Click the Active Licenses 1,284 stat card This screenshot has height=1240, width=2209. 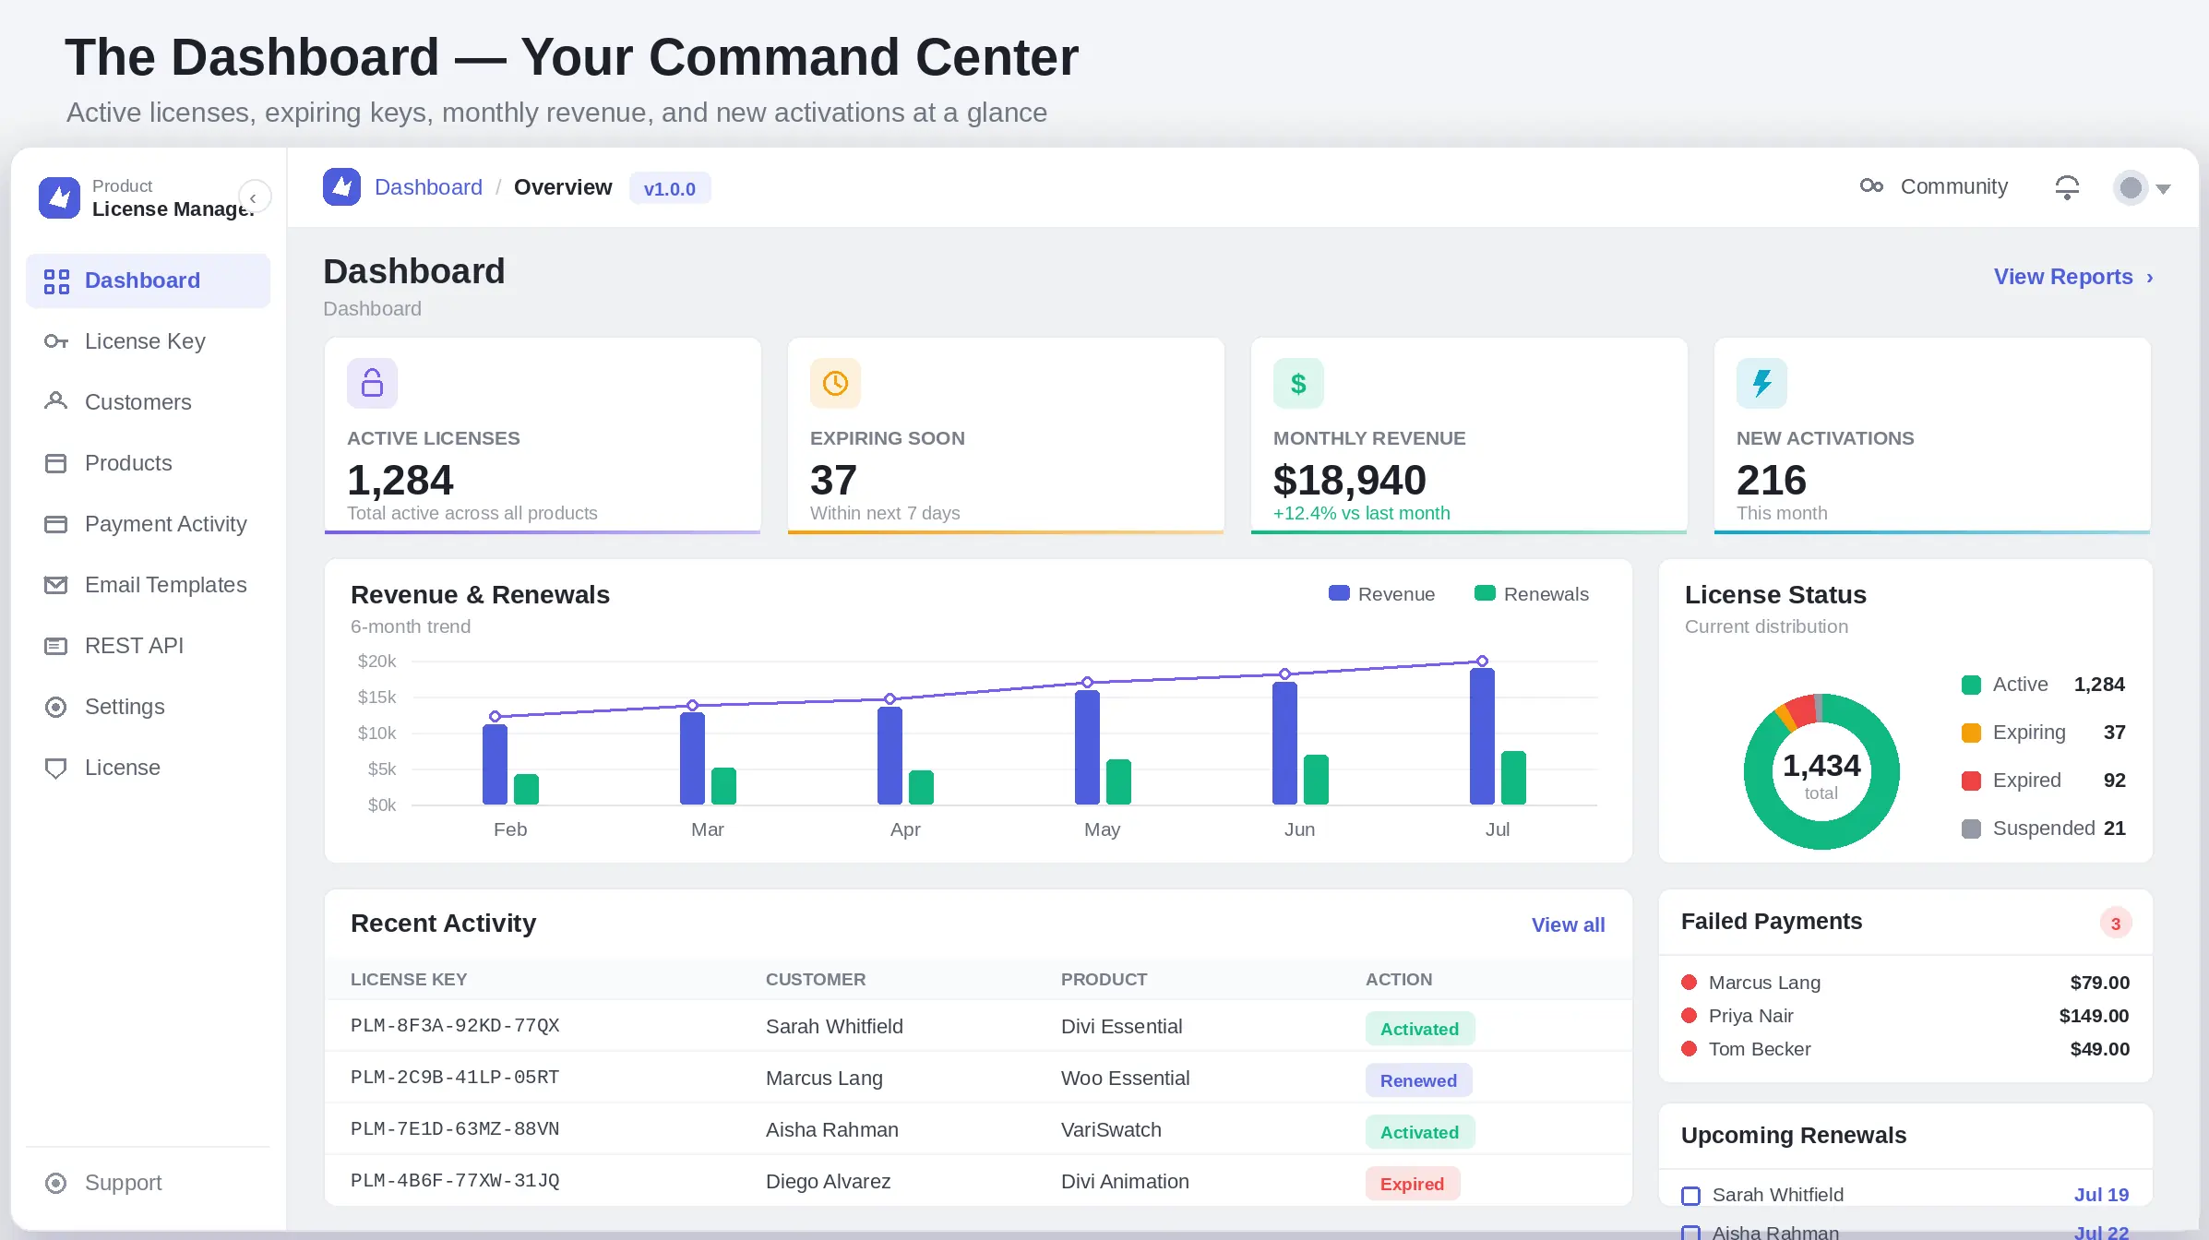(x=543, y=435)
